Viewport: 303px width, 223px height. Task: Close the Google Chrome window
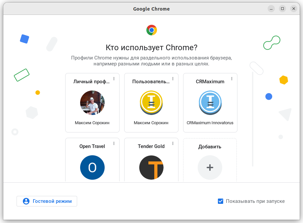point(294,9)
